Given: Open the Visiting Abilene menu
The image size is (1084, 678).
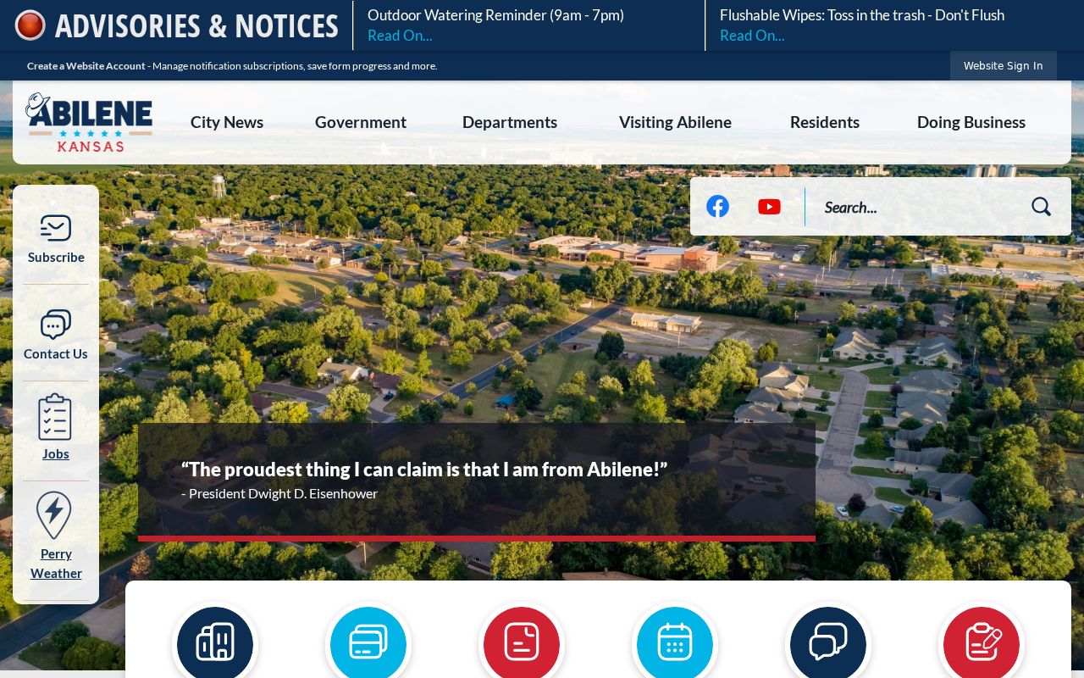Looking at the screenshot, I should [675, 122].
